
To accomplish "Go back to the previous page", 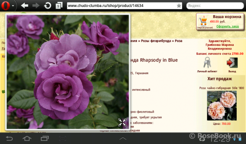I will tap(25, 6).
